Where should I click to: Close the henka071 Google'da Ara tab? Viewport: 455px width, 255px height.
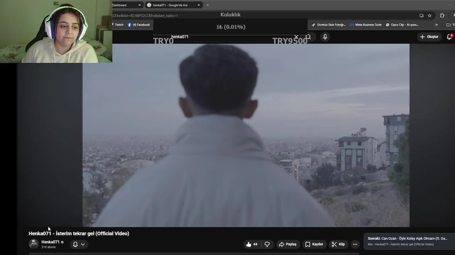pyautogui.click(x=199, y=5)
